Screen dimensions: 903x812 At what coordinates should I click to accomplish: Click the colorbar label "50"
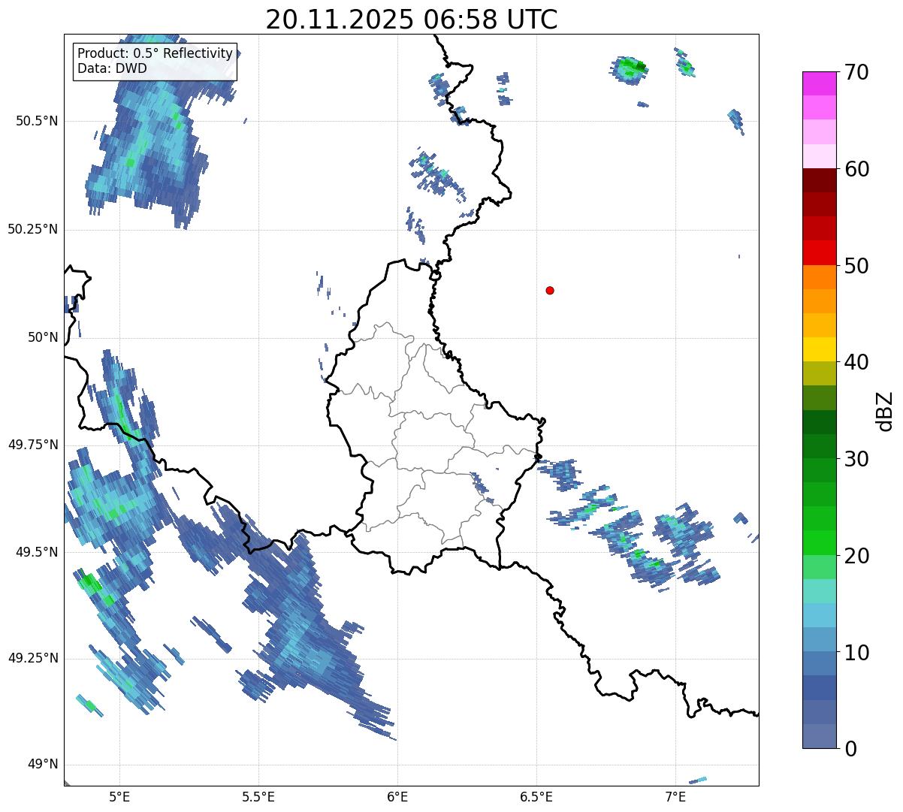pyautogui.click(x=857, y=266)
